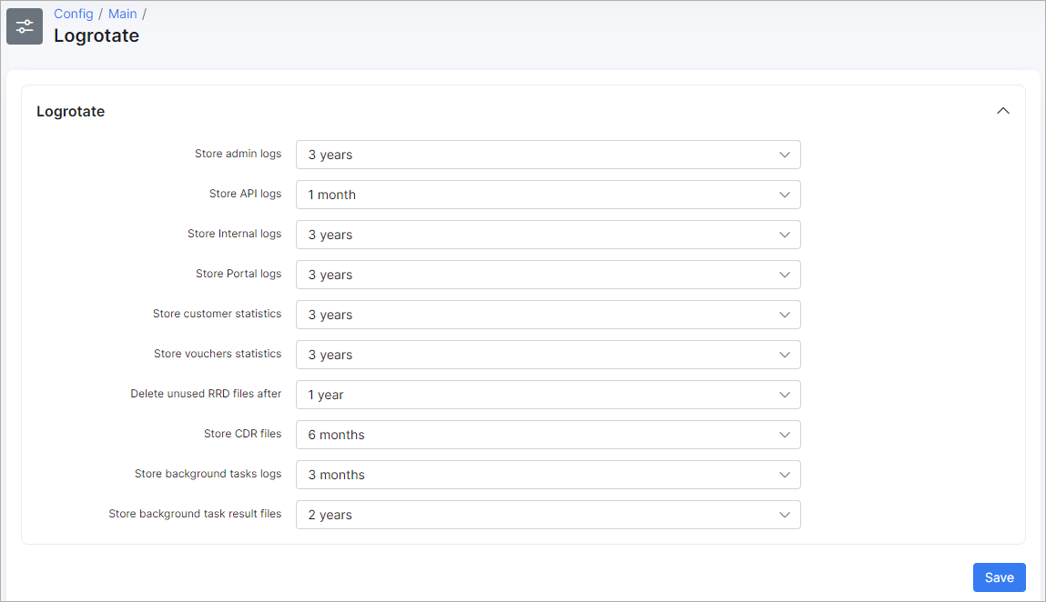Open Store CDR files dropdown
The width and height of the screenshot is (1046, 602).
[x=548, y=435]
